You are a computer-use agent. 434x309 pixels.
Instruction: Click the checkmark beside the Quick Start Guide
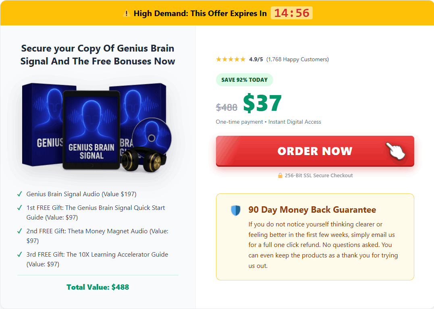[19, 208]
